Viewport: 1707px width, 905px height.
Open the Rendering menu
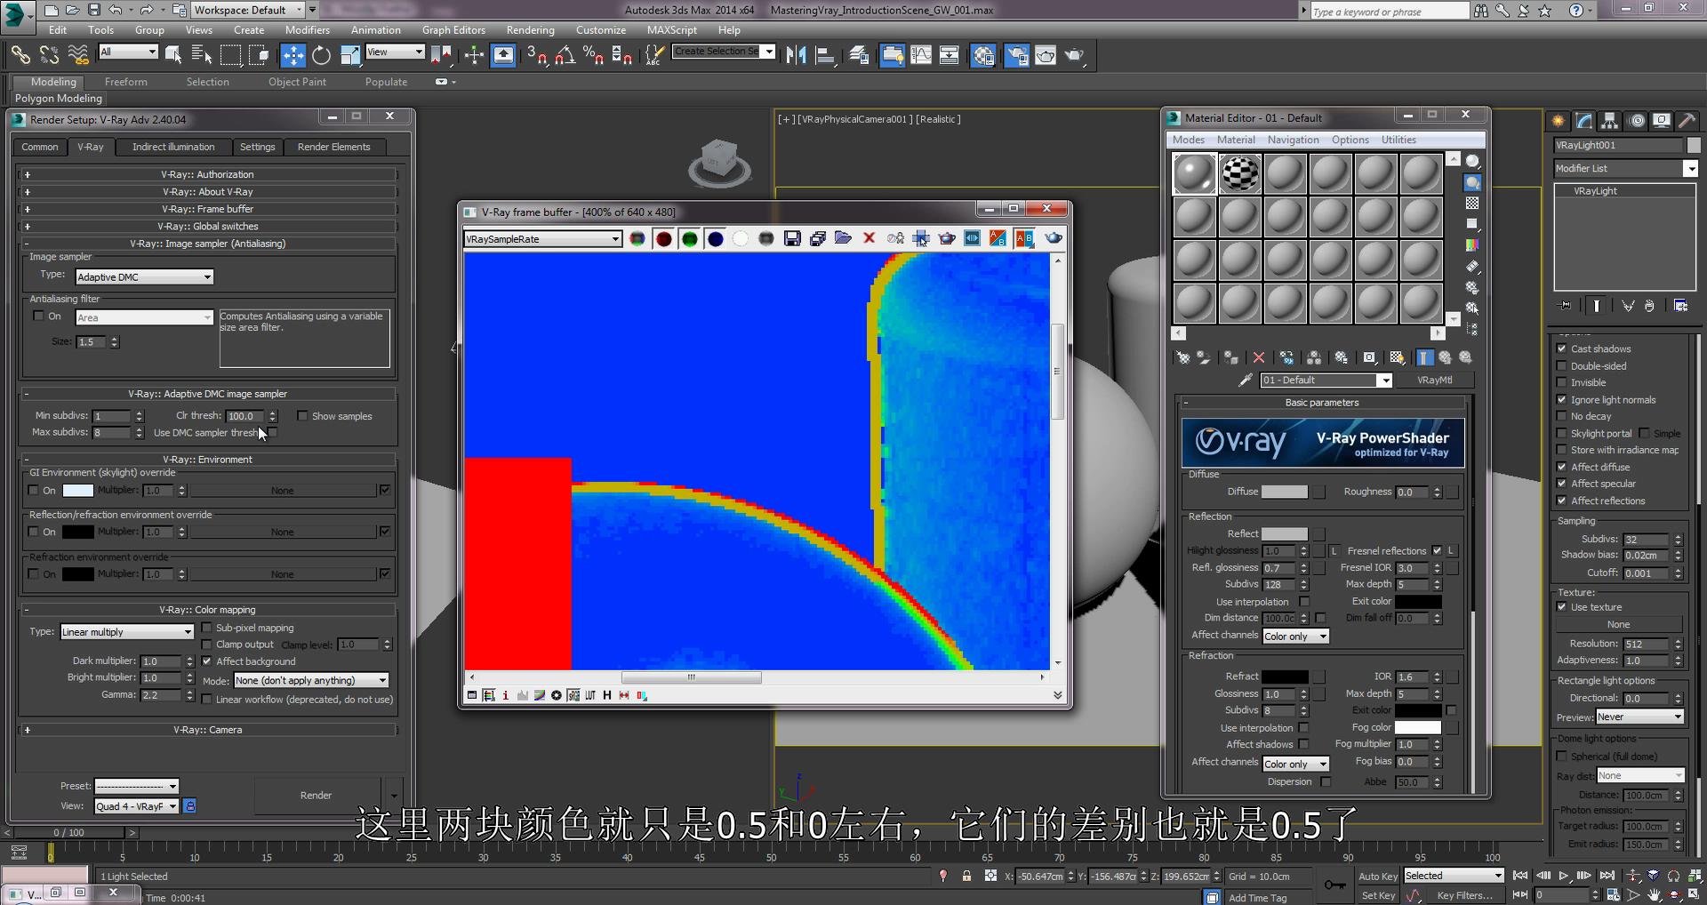[530, 29]
